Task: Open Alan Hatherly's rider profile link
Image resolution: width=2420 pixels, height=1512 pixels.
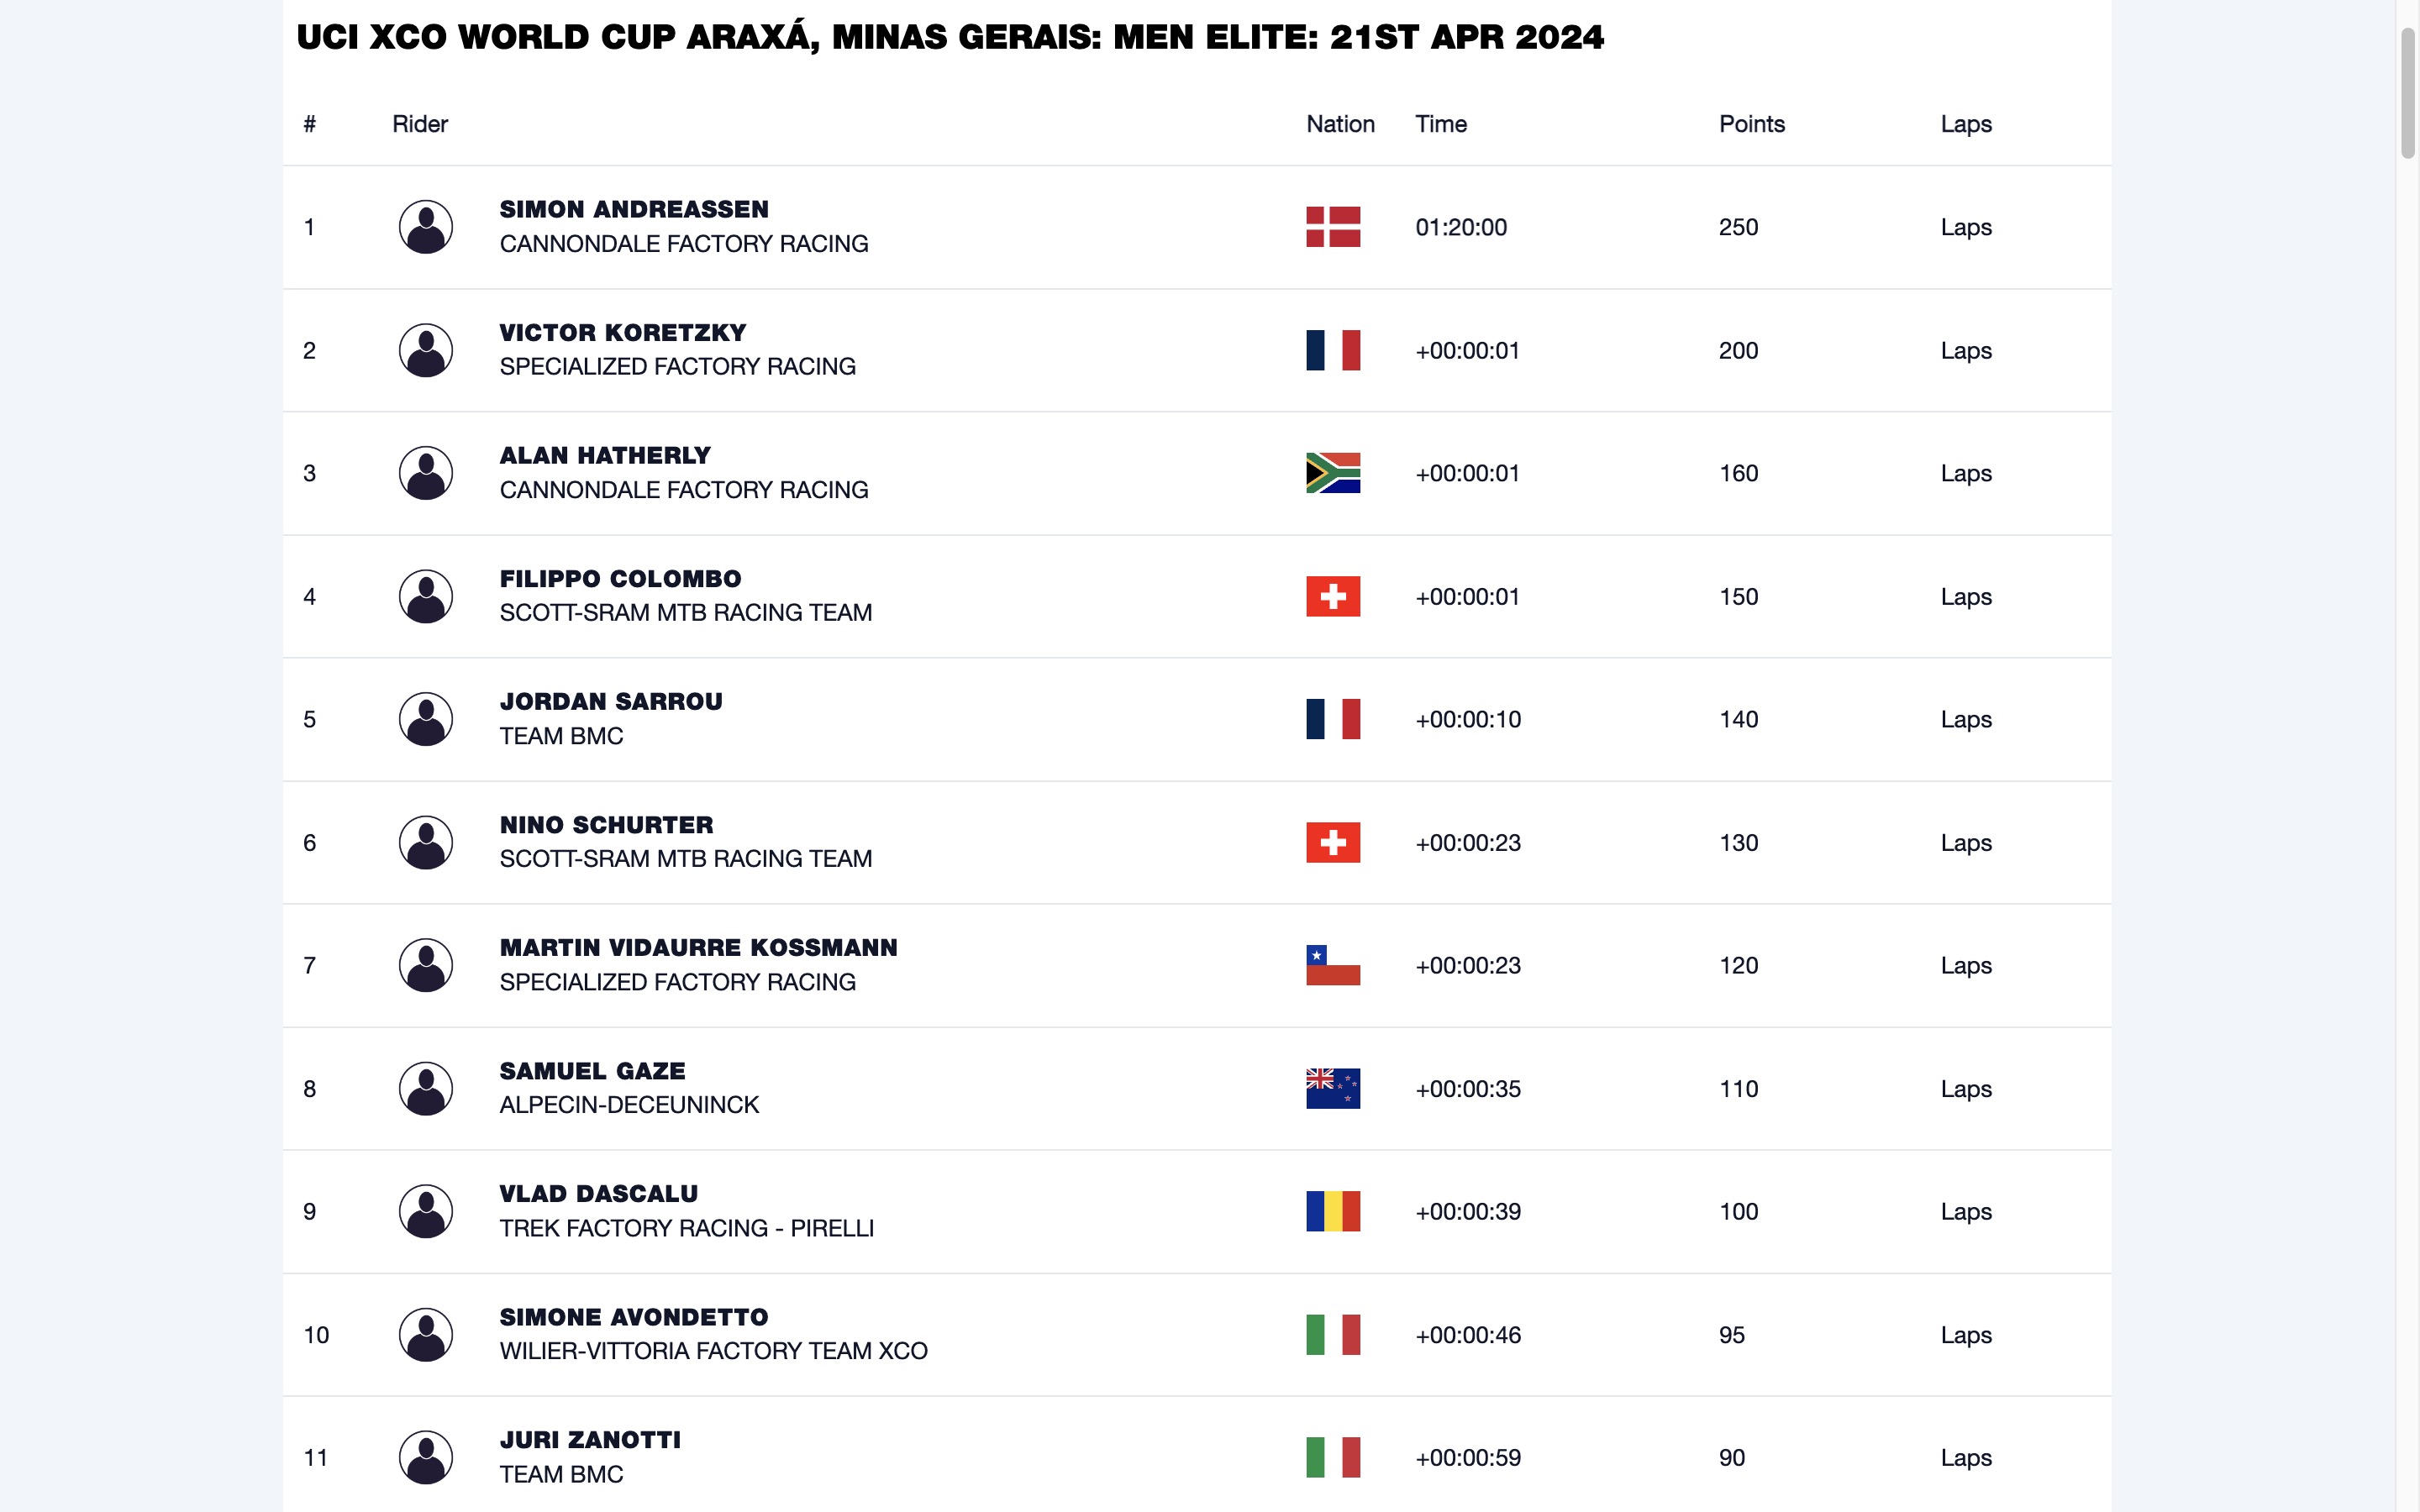Action: (x=605, y=456)
